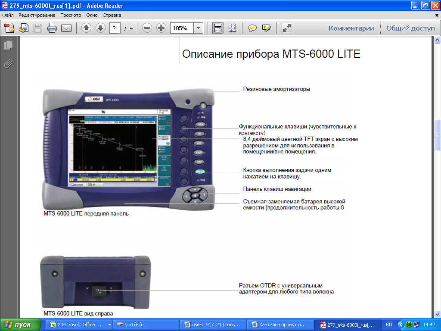Click the fit width scrolling mode icon

(x=217, y=28)
